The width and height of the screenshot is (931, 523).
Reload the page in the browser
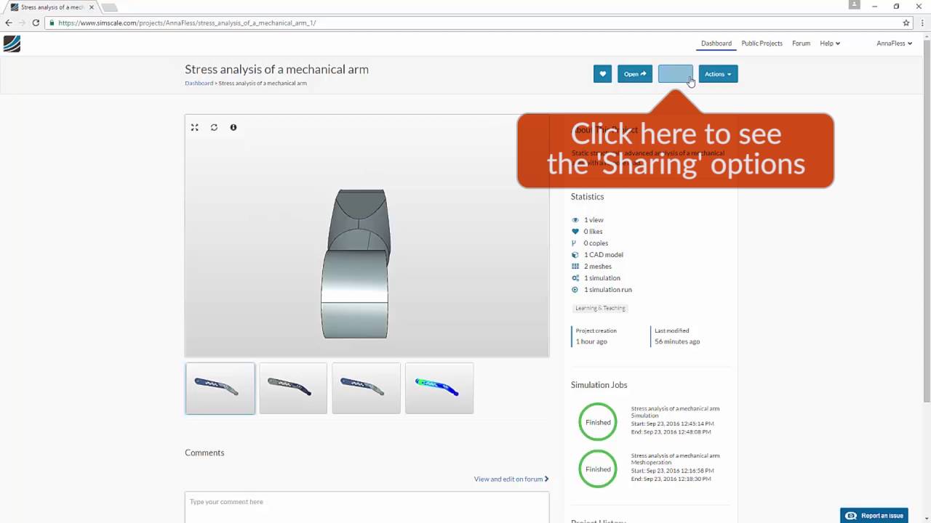(x=36, y=23)
